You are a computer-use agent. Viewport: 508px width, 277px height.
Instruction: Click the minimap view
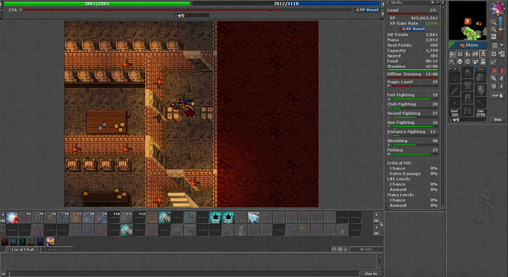tap(468, 20)
